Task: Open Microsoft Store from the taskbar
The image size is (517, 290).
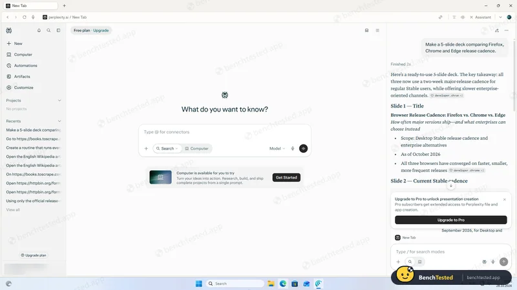Action: (295, 284)
